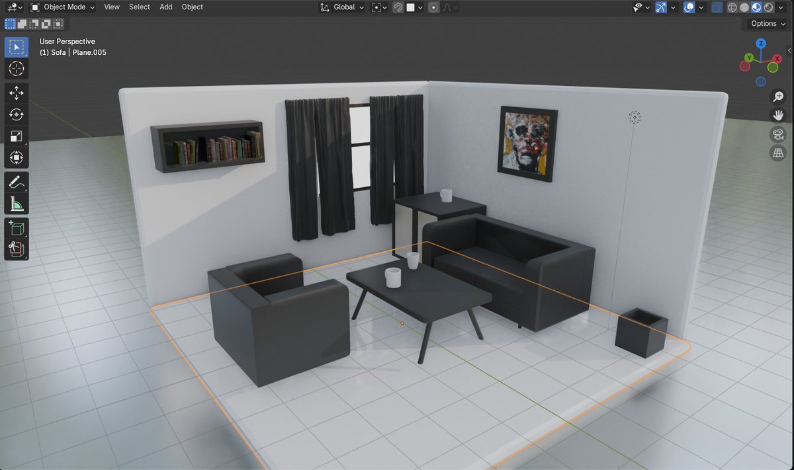The image size is (794, 470).
Task: Select the Rotate tool
Action: click(x=16, y=114)
